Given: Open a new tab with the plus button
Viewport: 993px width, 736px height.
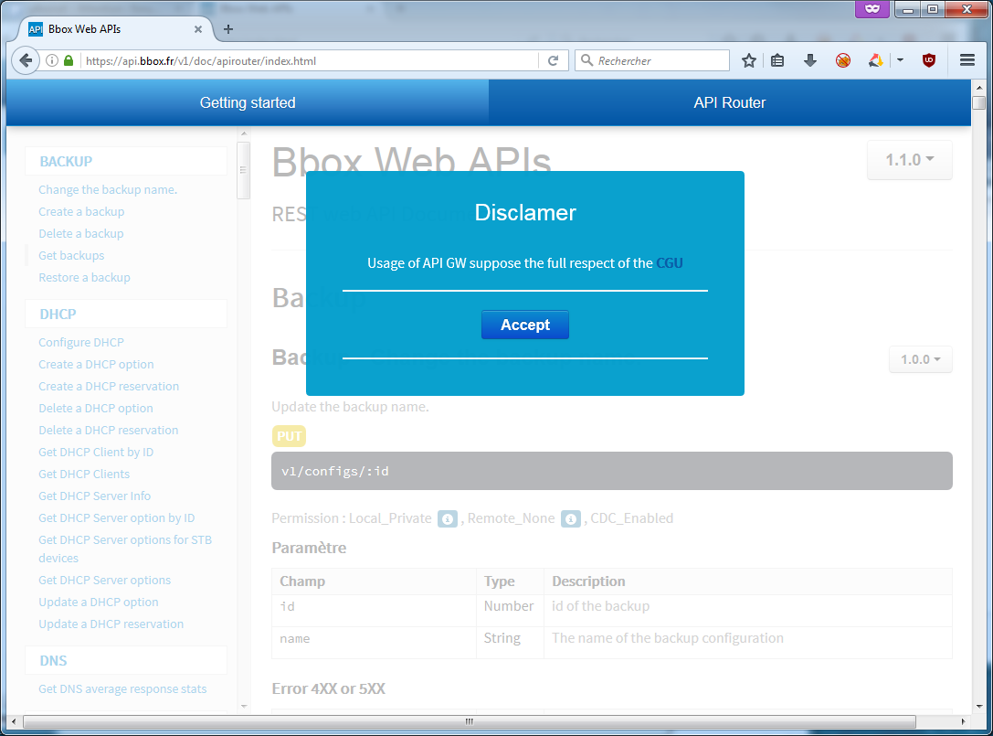Looking at the screenshot, I should pos(228,29).
